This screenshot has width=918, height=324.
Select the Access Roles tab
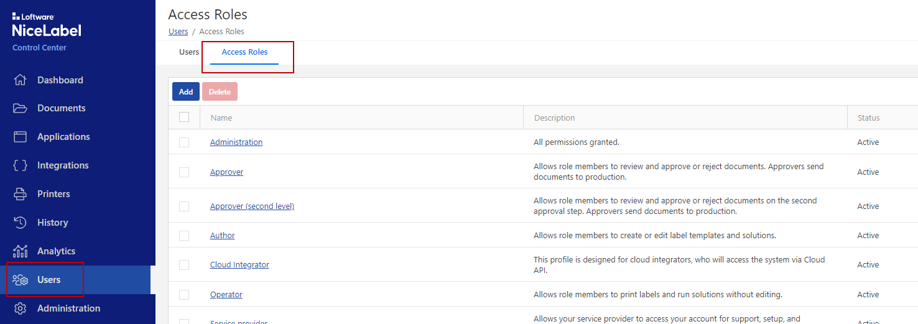click(244, 52)
